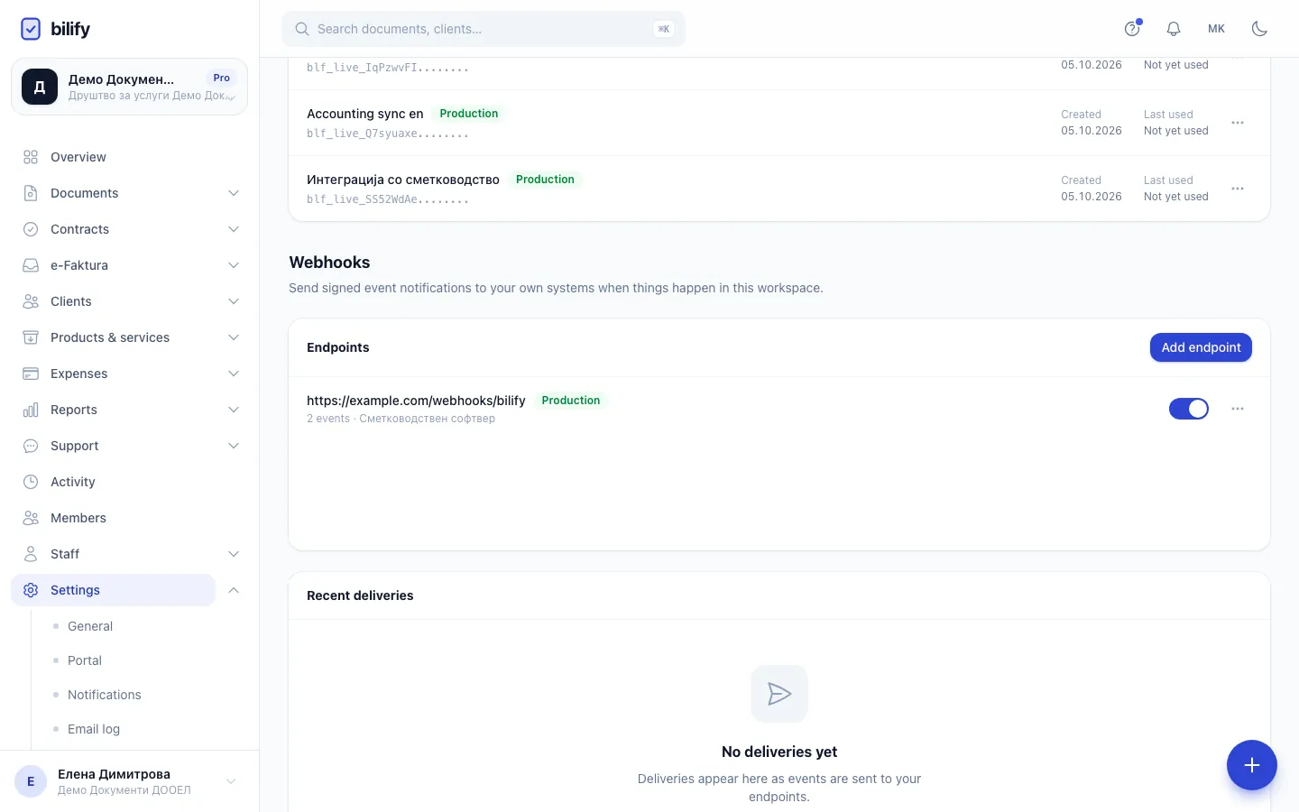
Task: Click the 2 events · Сметководствен софтвер text
Action: [401, 419]
